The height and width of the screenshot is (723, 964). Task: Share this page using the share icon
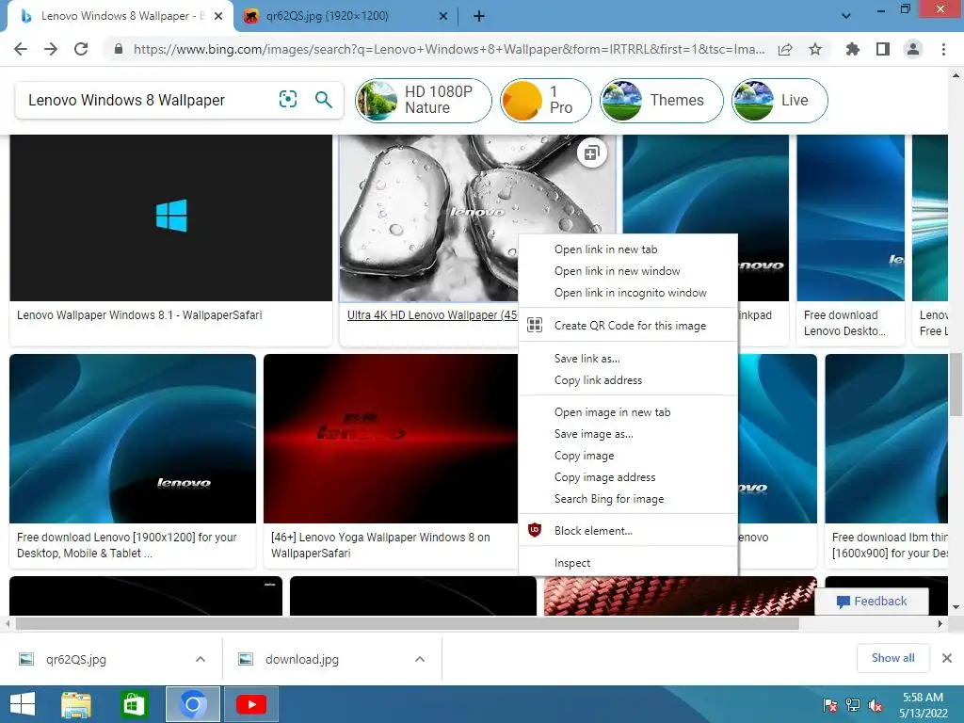785,49
